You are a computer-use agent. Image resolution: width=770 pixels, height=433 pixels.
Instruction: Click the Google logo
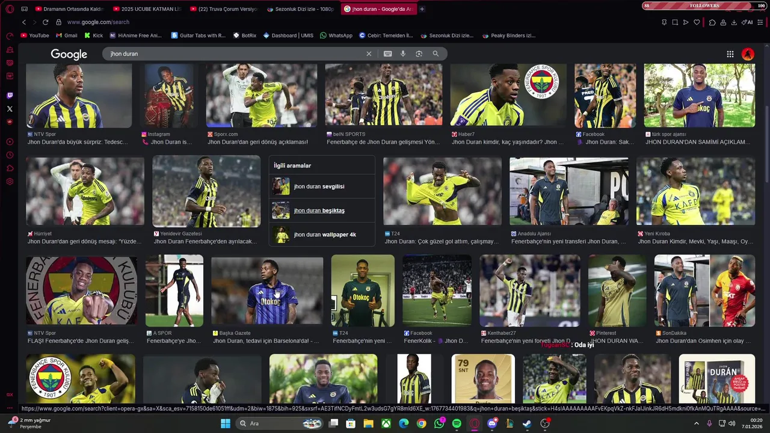point(69,54)
